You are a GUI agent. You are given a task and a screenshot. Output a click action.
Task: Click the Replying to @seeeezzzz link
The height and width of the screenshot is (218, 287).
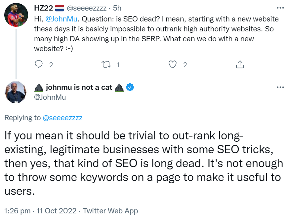62,117
